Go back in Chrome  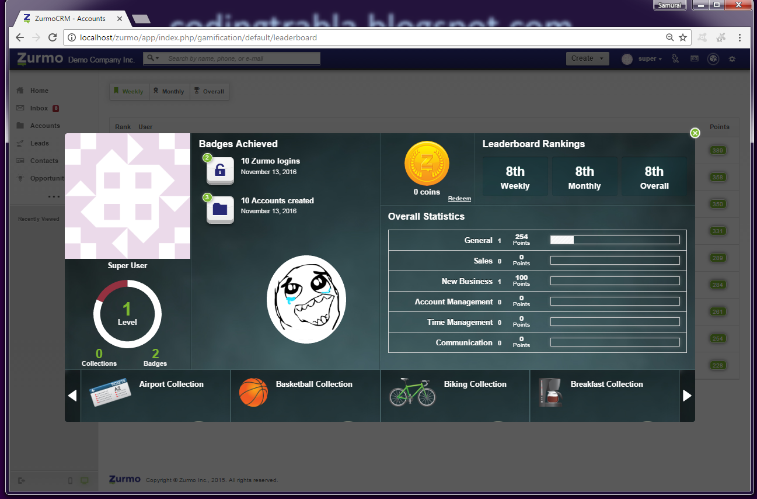click(x=20, y=37)
